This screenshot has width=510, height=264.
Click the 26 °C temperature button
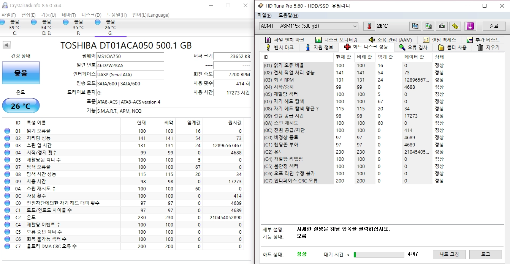point(21,106)
